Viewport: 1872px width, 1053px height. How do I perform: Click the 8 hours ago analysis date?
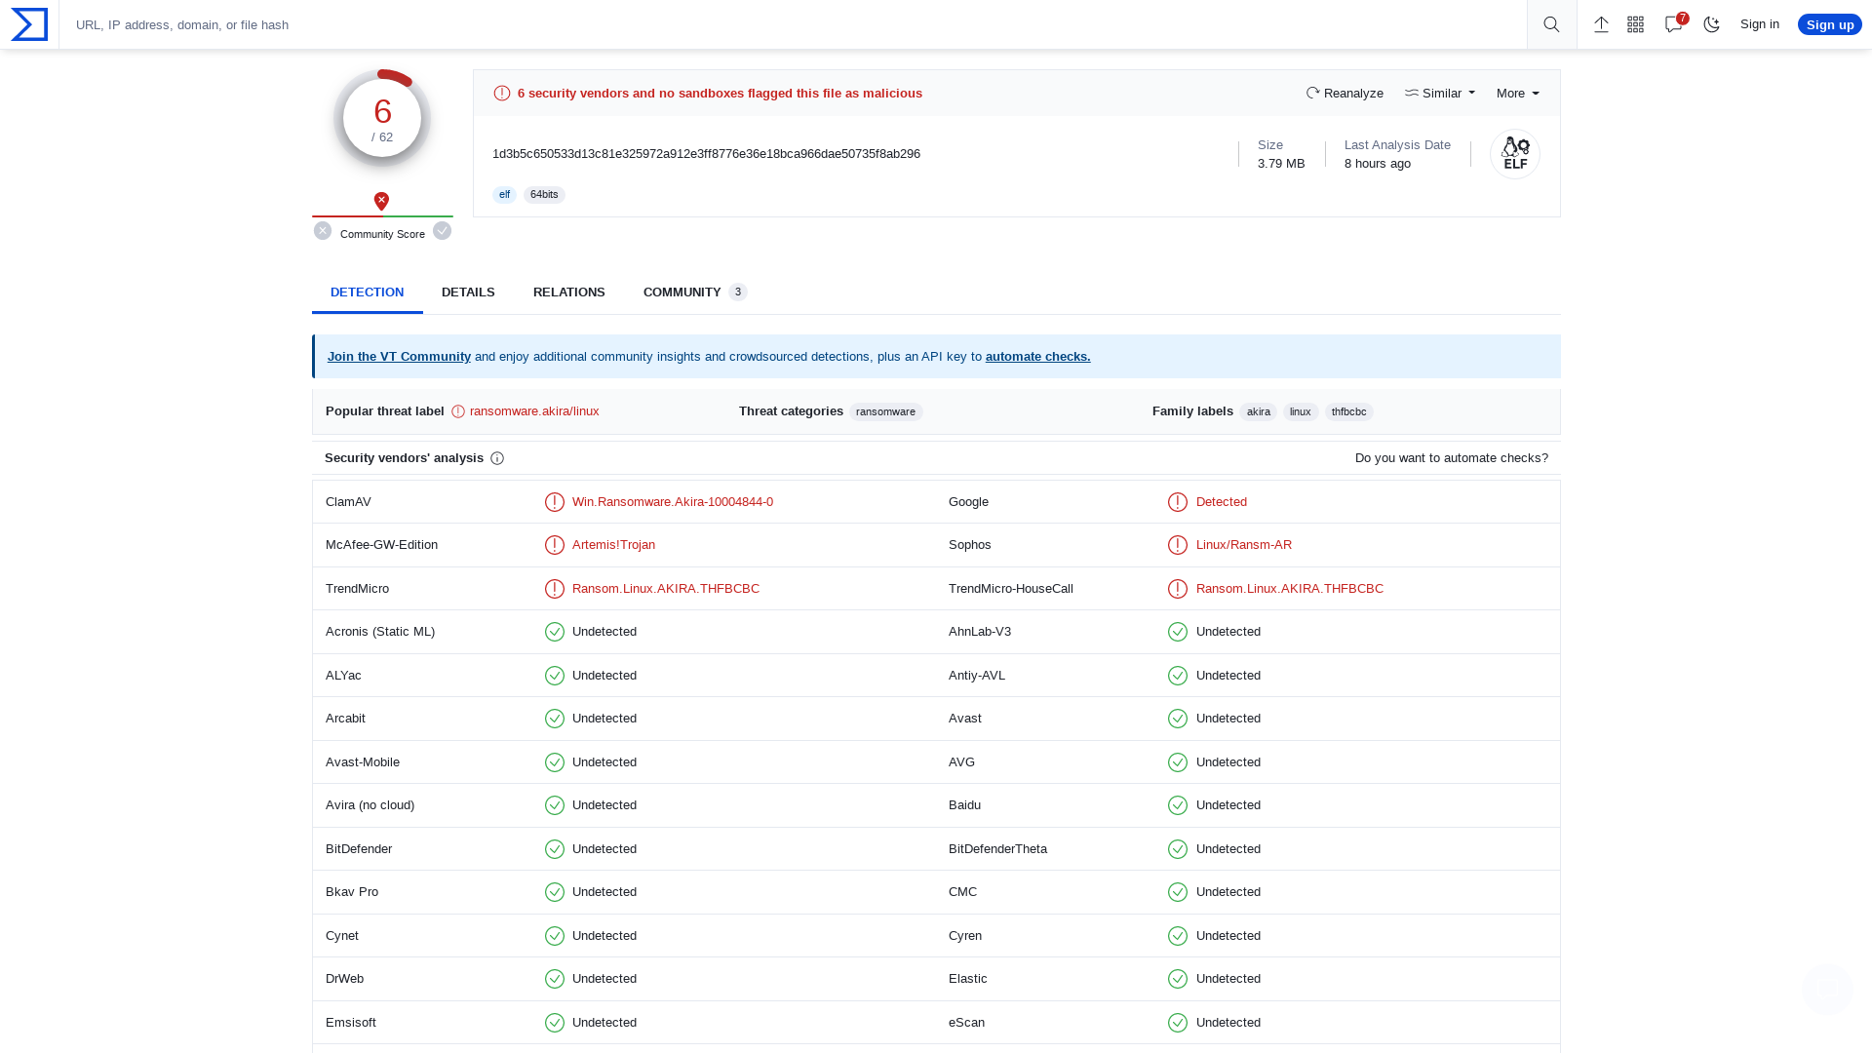tap(1378, 164)
